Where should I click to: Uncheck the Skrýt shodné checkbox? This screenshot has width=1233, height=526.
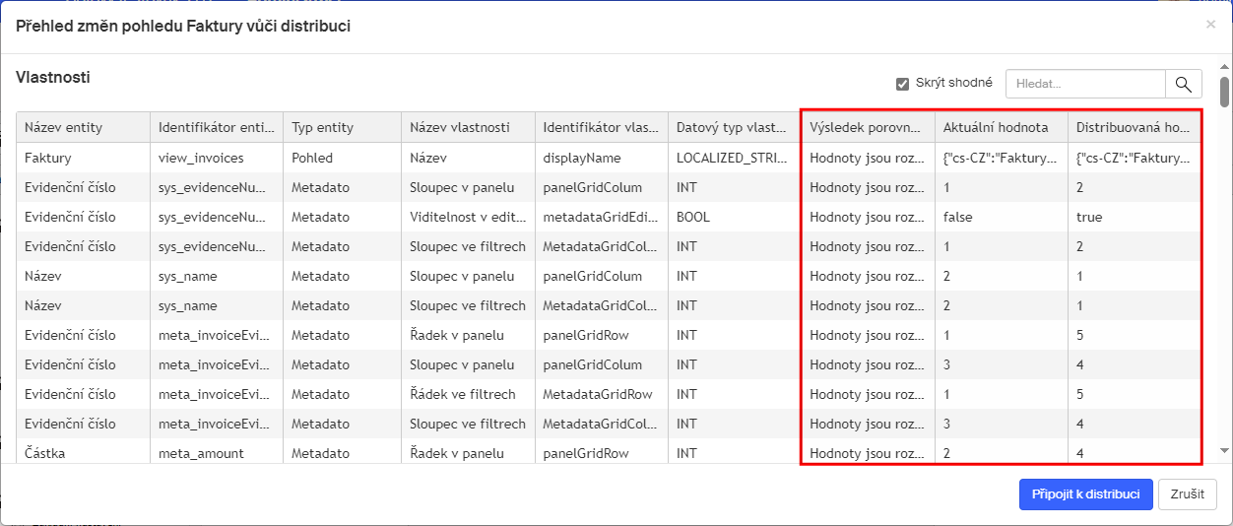pyautogui.click(x=902, y=84)
